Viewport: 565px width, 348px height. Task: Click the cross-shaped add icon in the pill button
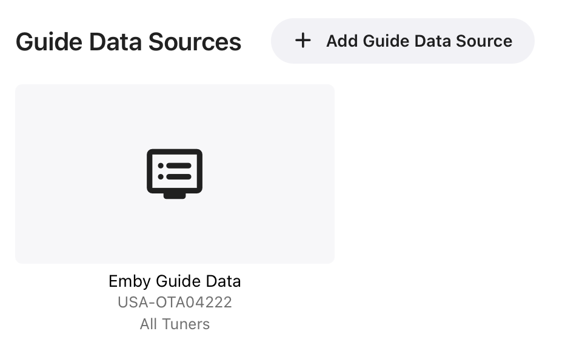point(303,41)
